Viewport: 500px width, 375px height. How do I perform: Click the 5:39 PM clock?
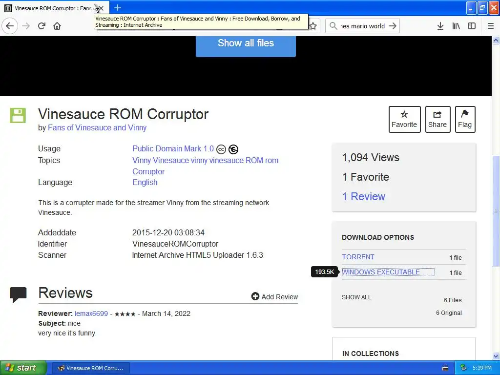click(x=482, y=368)
